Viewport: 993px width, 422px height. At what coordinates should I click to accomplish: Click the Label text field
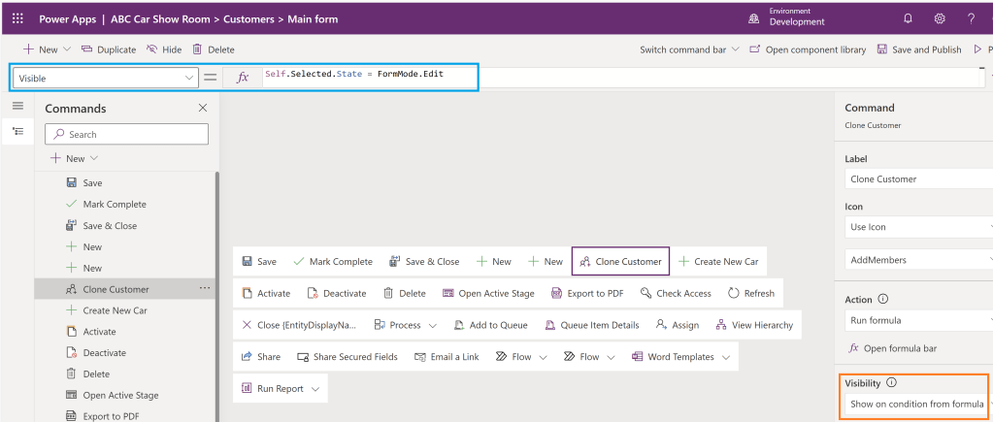tap(917, 179)
